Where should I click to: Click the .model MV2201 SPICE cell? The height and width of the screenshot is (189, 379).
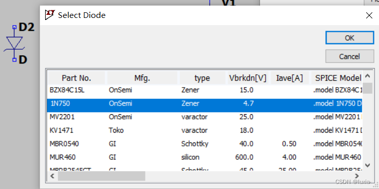pyautogui.click(x=337, y=117)
